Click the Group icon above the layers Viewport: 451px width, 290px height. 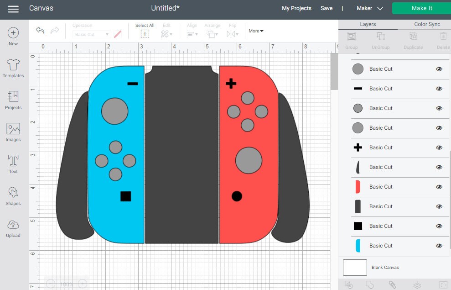351,36
